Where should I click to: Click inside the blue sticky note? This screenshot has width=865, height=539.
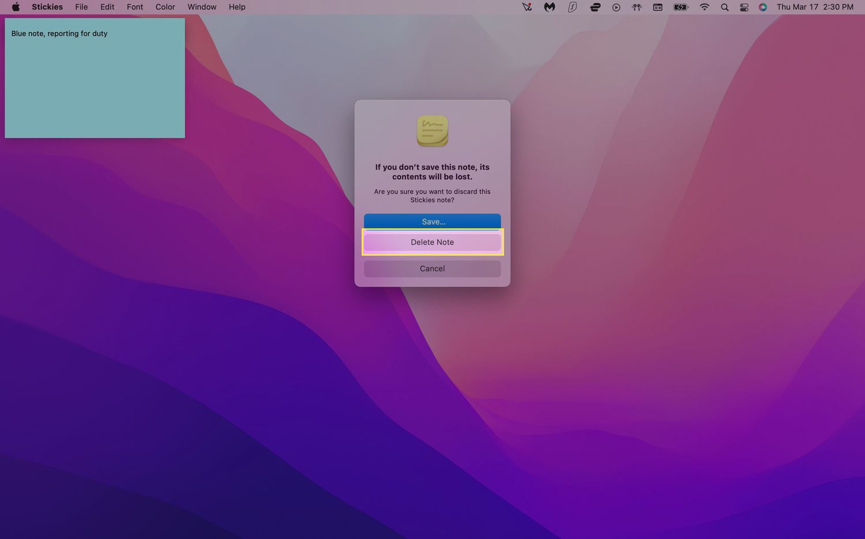[95, 86]
